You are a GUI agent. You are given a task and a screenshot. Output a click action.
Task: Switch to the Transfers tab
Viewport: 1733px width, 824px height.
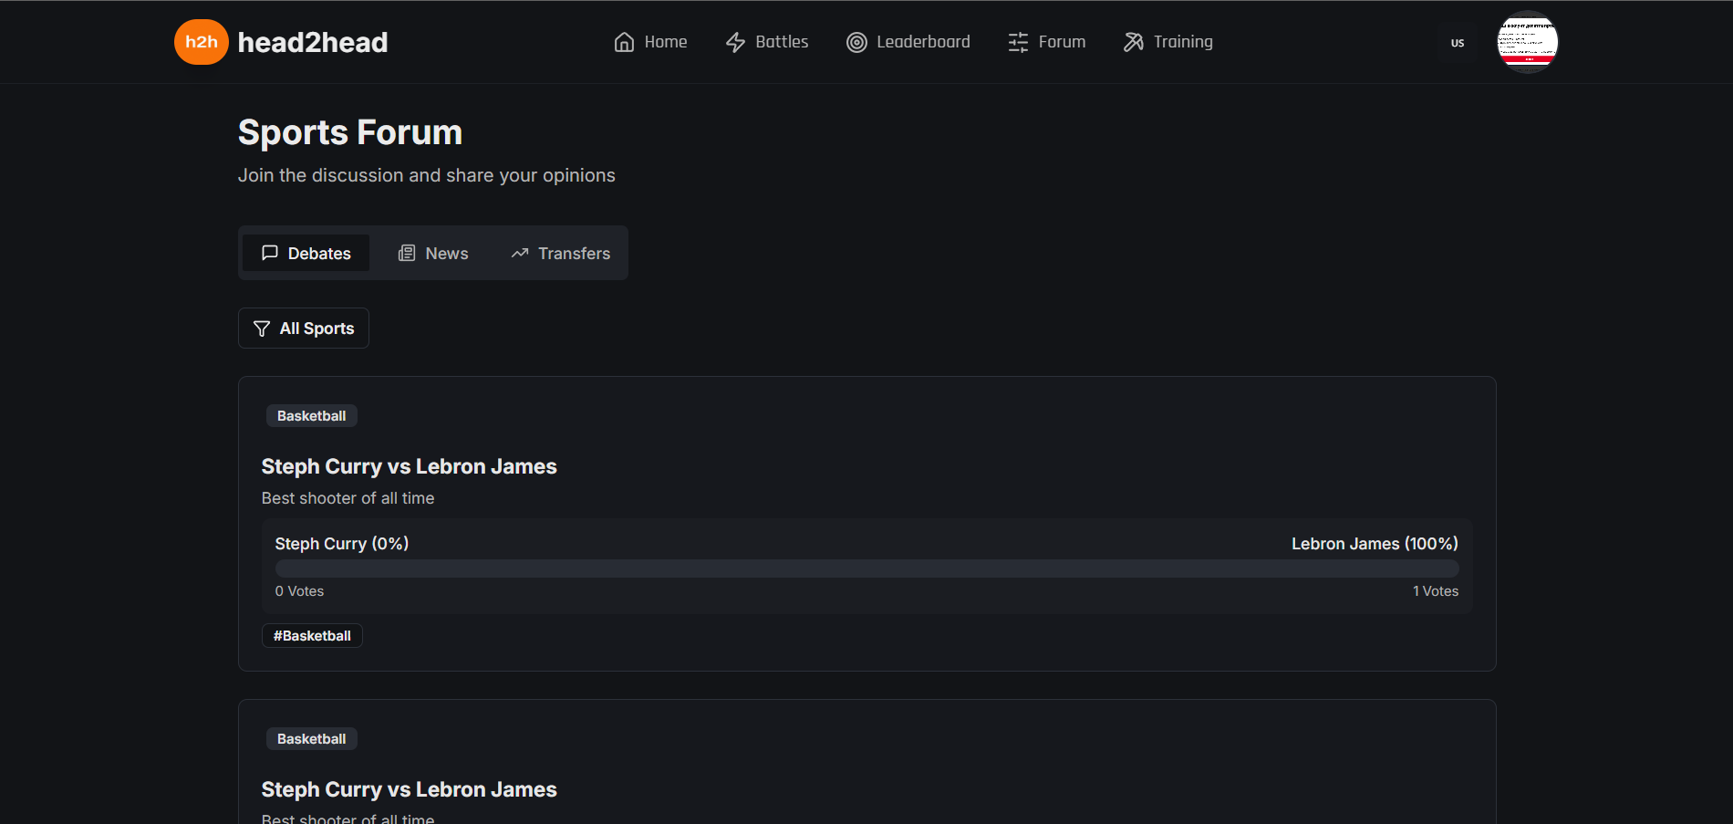[x=560, y=253]
